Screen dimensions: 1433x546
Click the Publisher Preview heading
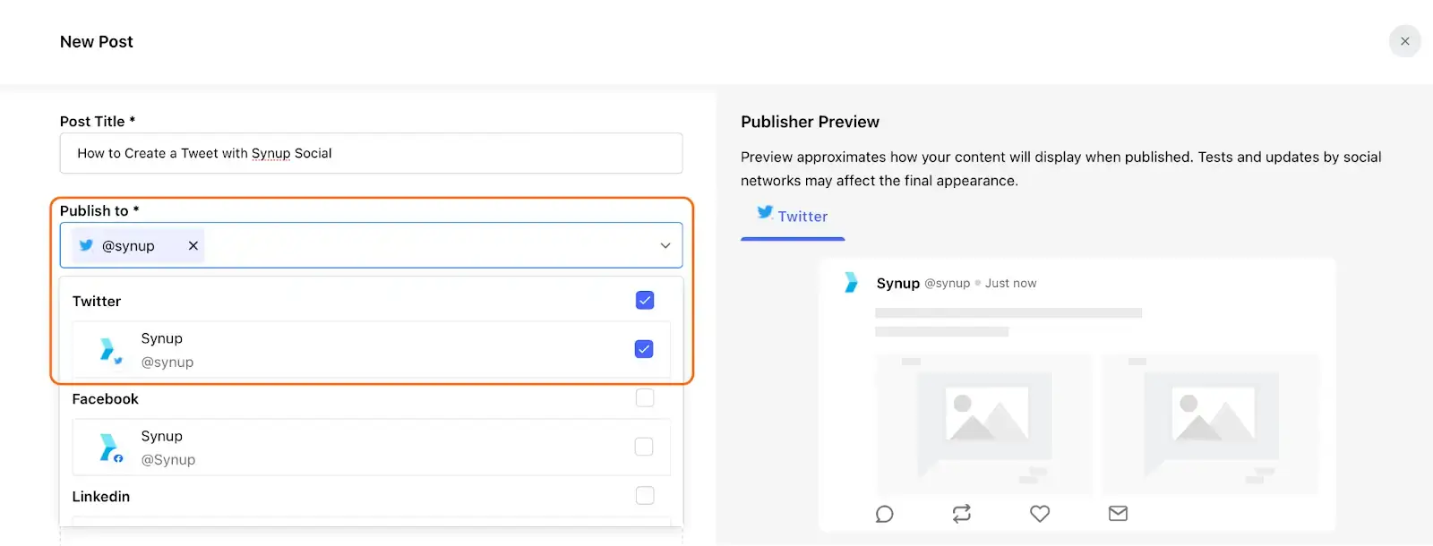click(810, 122)
